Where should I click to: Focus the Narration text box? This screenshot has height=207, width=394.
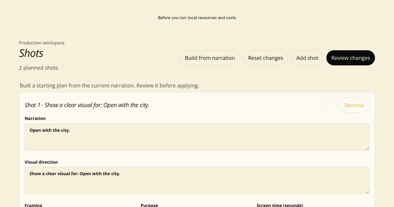pos(197,137)
